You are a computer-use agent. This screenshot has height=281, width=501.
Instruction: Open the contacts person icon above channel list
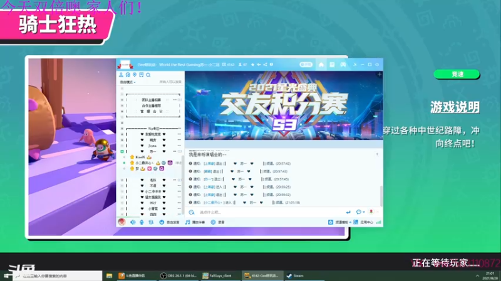click(121, 75)
